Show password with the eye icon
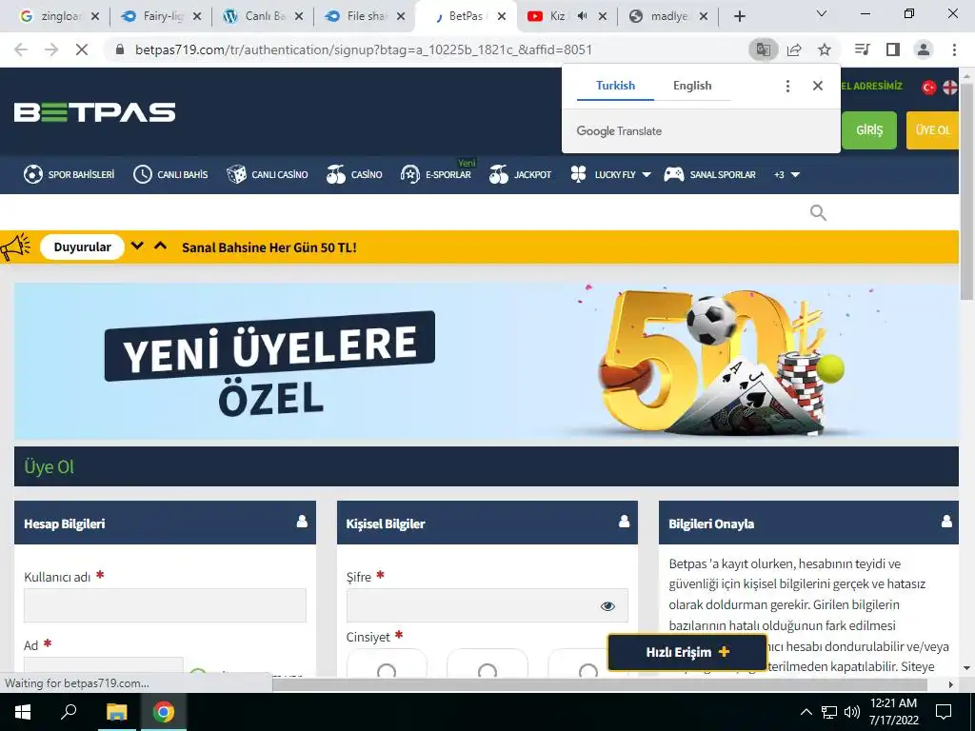 coord(607,606)
